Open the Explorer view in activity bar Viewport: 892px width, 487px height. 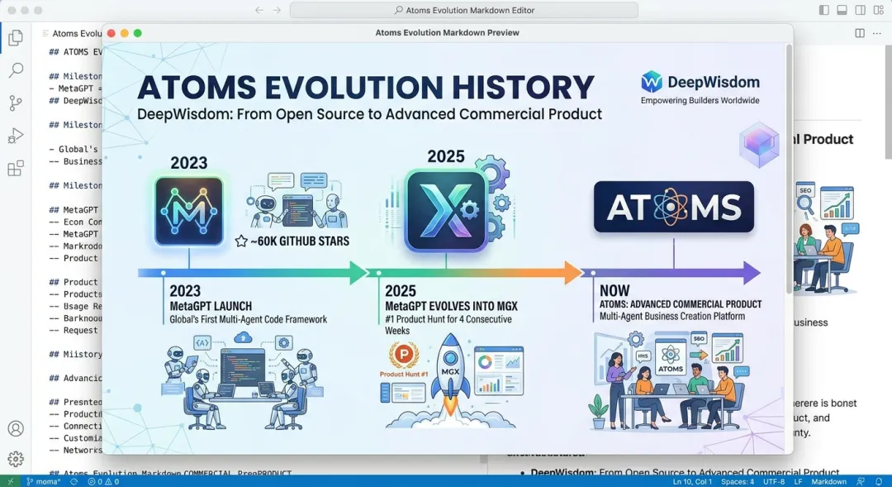pyautogui.click(x=16, y=38)
